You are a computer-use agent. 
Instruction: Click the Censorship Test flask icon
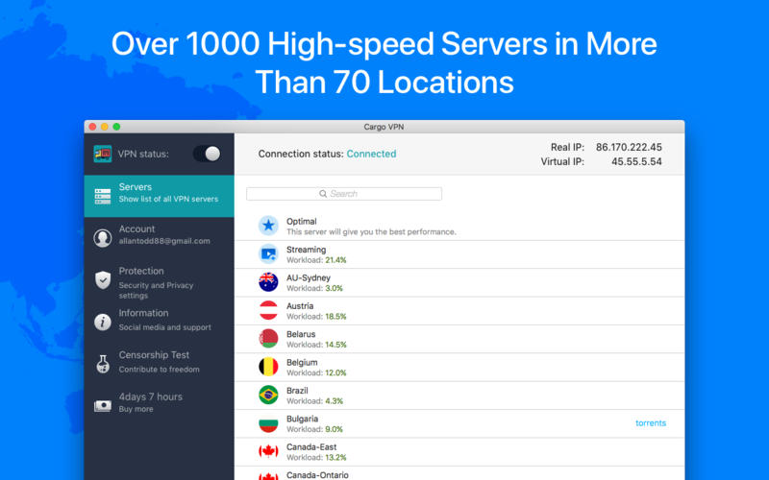point(103,364)
